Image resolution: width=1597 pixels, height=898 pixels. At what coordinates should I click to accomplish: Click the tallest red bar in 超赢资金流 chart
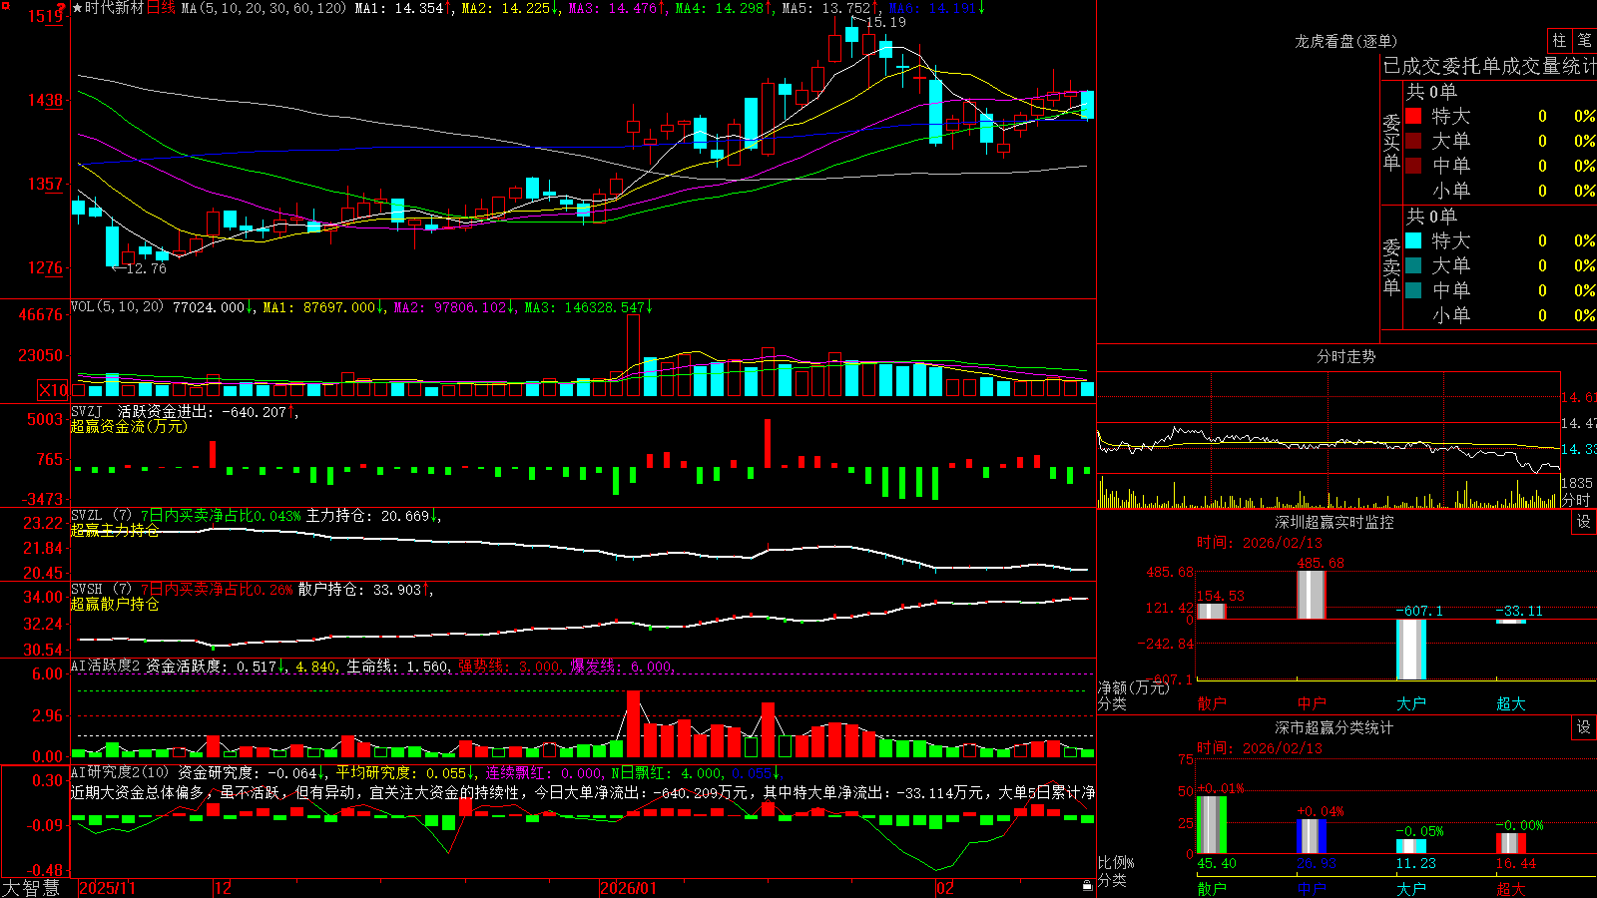point(768,443)
